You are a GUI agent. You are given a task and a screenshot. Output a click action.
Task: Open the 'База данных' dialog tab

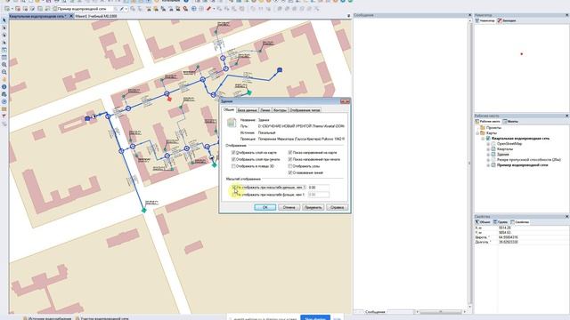tap(247, 110)
